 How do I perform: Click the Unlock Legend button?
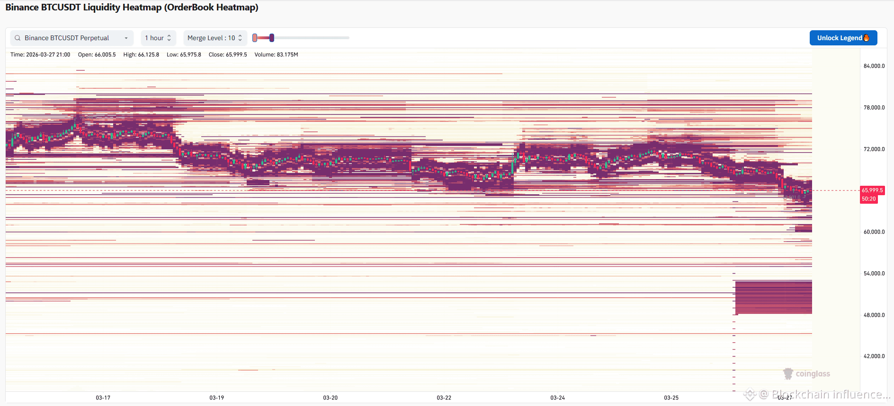[x=843, y=38]
